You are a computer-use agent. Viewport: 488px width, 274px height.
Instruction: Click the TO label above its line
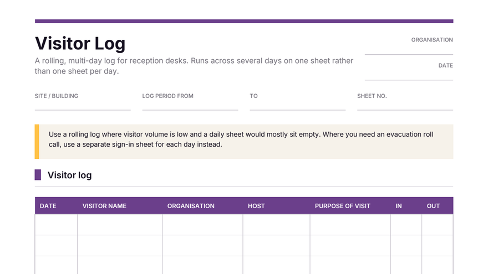(253, 96)
